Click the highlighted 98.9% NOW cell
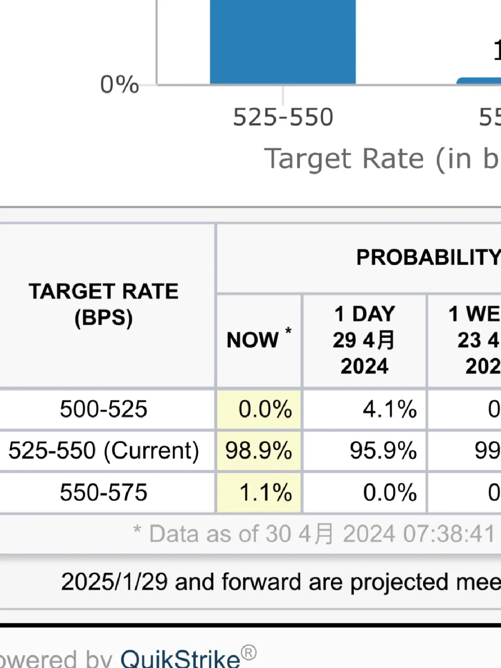This screenshot has height=668, width=501. coord(259,451)
